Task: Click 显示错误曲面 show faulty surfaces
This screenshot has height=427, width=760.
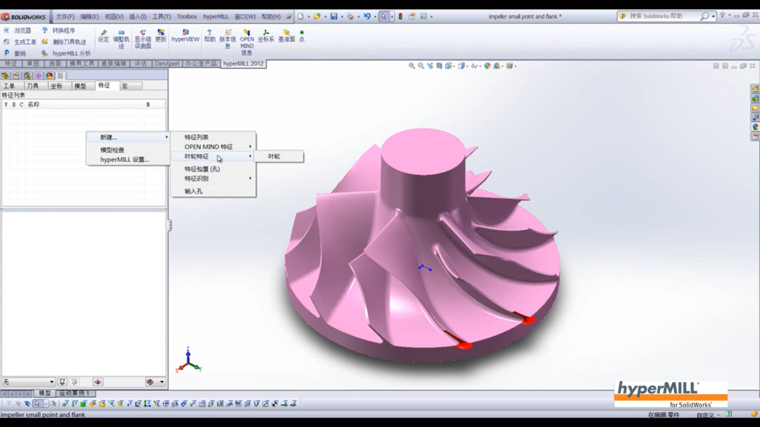Action: pyautogui.click(x=142, y=39)
